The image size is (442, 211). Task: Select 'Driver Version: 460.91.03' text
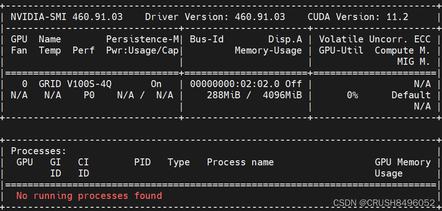215,17
